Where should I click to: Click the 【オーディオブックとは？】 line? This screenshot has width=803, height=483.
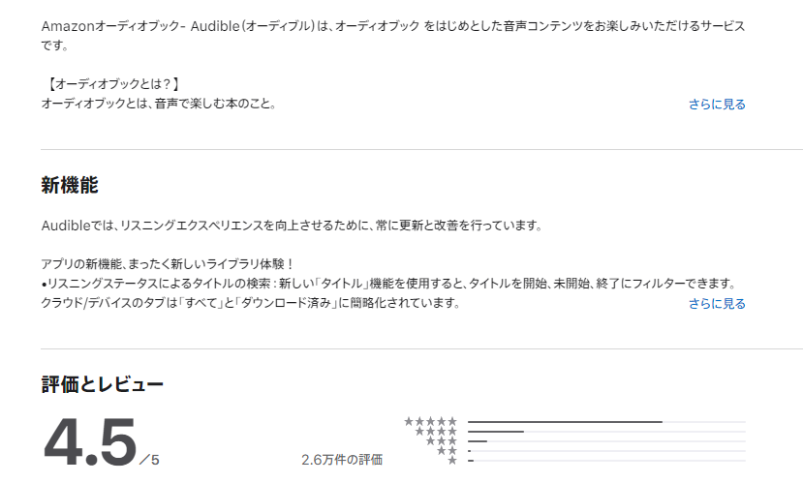point(111,84)
